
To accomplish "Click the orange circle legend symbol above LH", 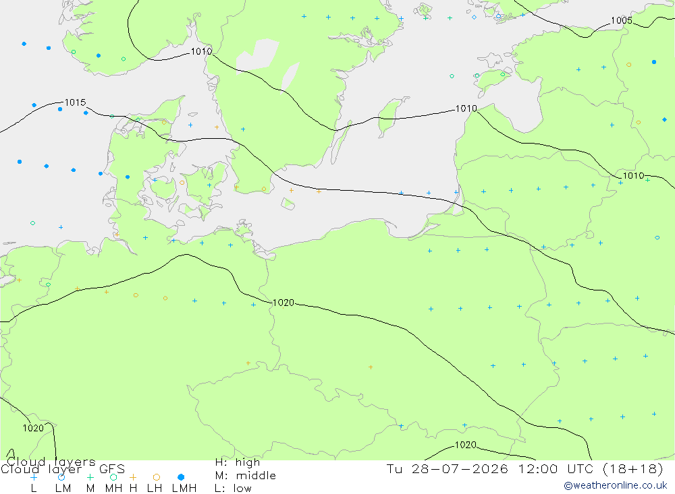I will pos(157,477).
